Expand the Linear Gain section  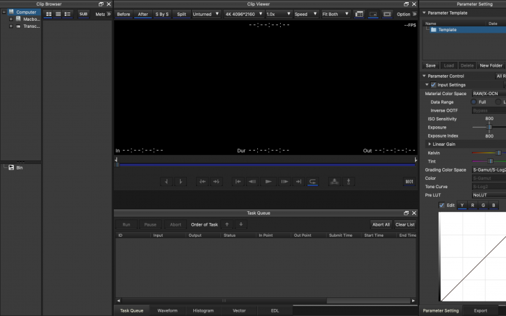coord(430,144)
